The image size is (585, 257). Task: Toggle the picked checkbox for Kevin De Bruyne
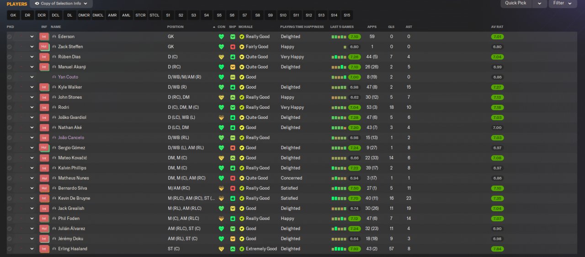[x=9, y=198]
